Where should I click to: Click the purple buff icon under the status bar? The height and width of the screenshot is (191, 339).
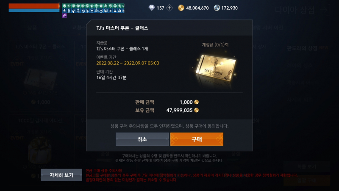point(64,15)
